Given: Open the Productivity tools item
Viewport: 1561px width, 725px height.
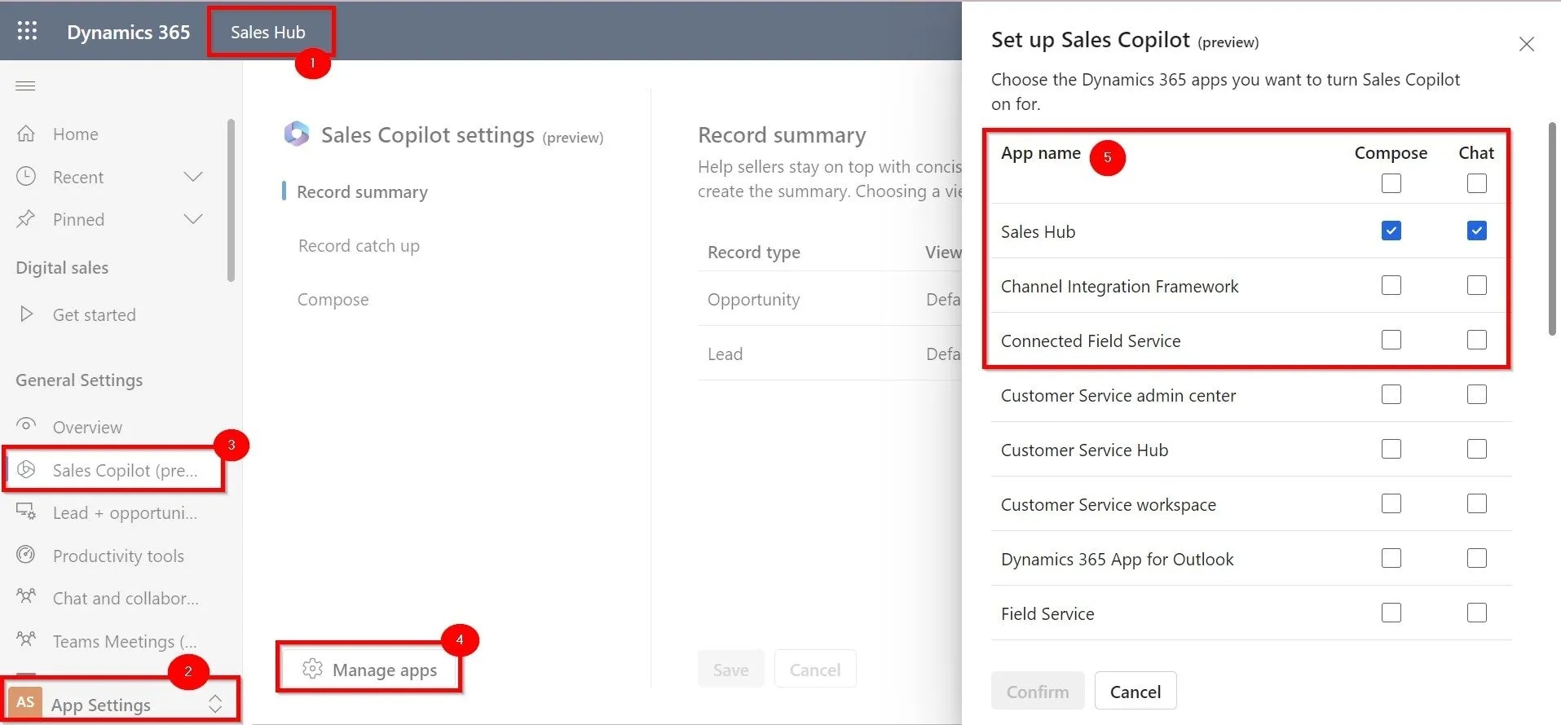Looking at the screenshot, I should 118,556.
